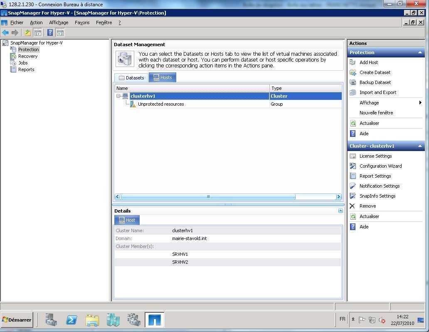
Task: Click the blue help toolbar icon
Action: pyautogui.click(x=50, y=32)
